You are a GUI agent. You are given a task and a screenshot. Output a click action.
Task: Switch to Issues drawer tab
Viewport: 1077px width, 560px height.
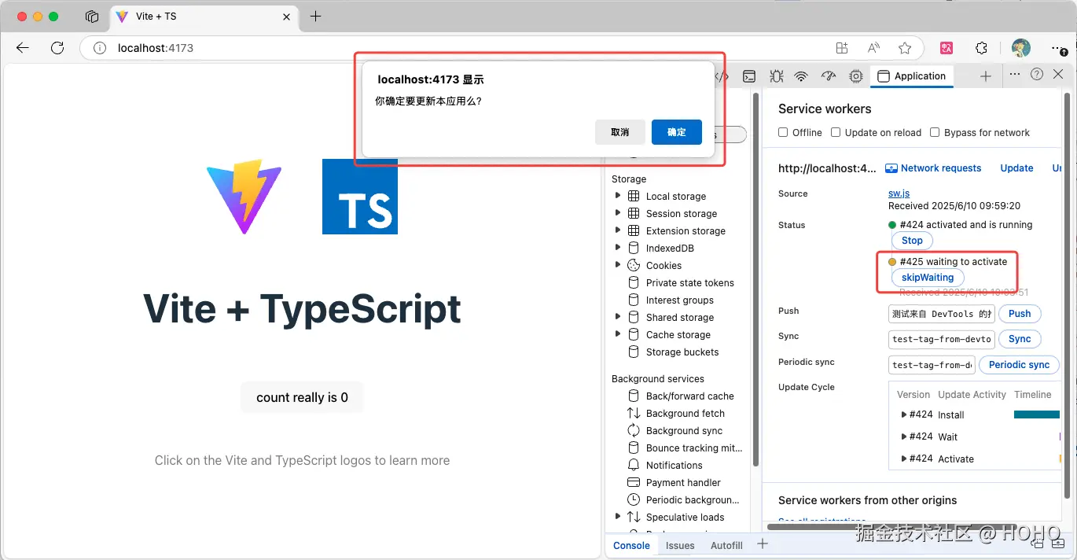[680, 545]
